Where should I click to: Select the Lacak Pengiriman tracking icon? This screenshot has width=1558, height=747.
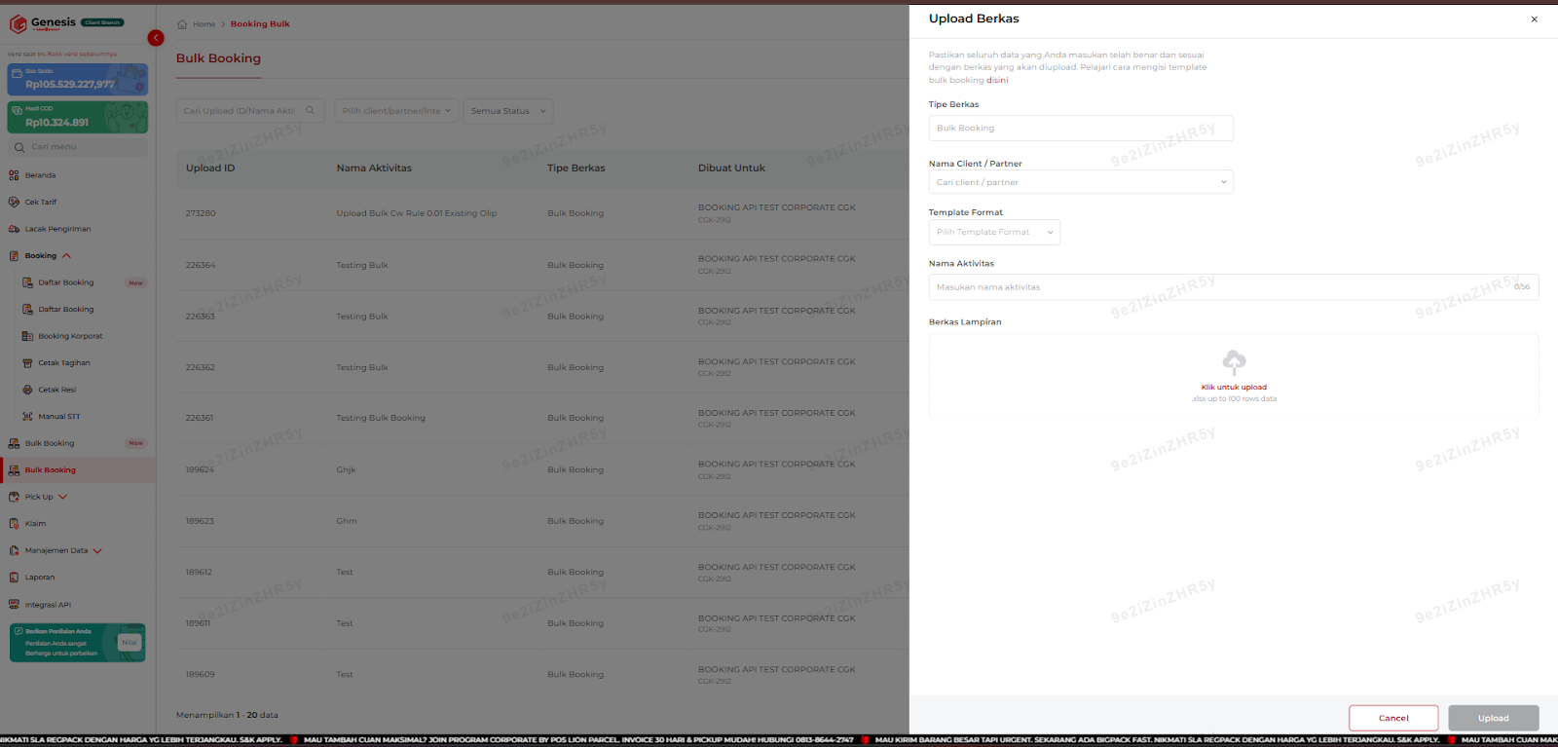coord(14,229)
